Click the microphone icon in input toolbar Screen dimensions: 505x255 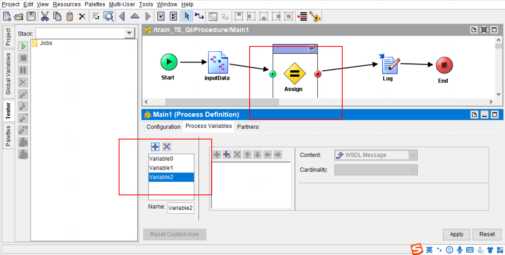click(459, 250)
